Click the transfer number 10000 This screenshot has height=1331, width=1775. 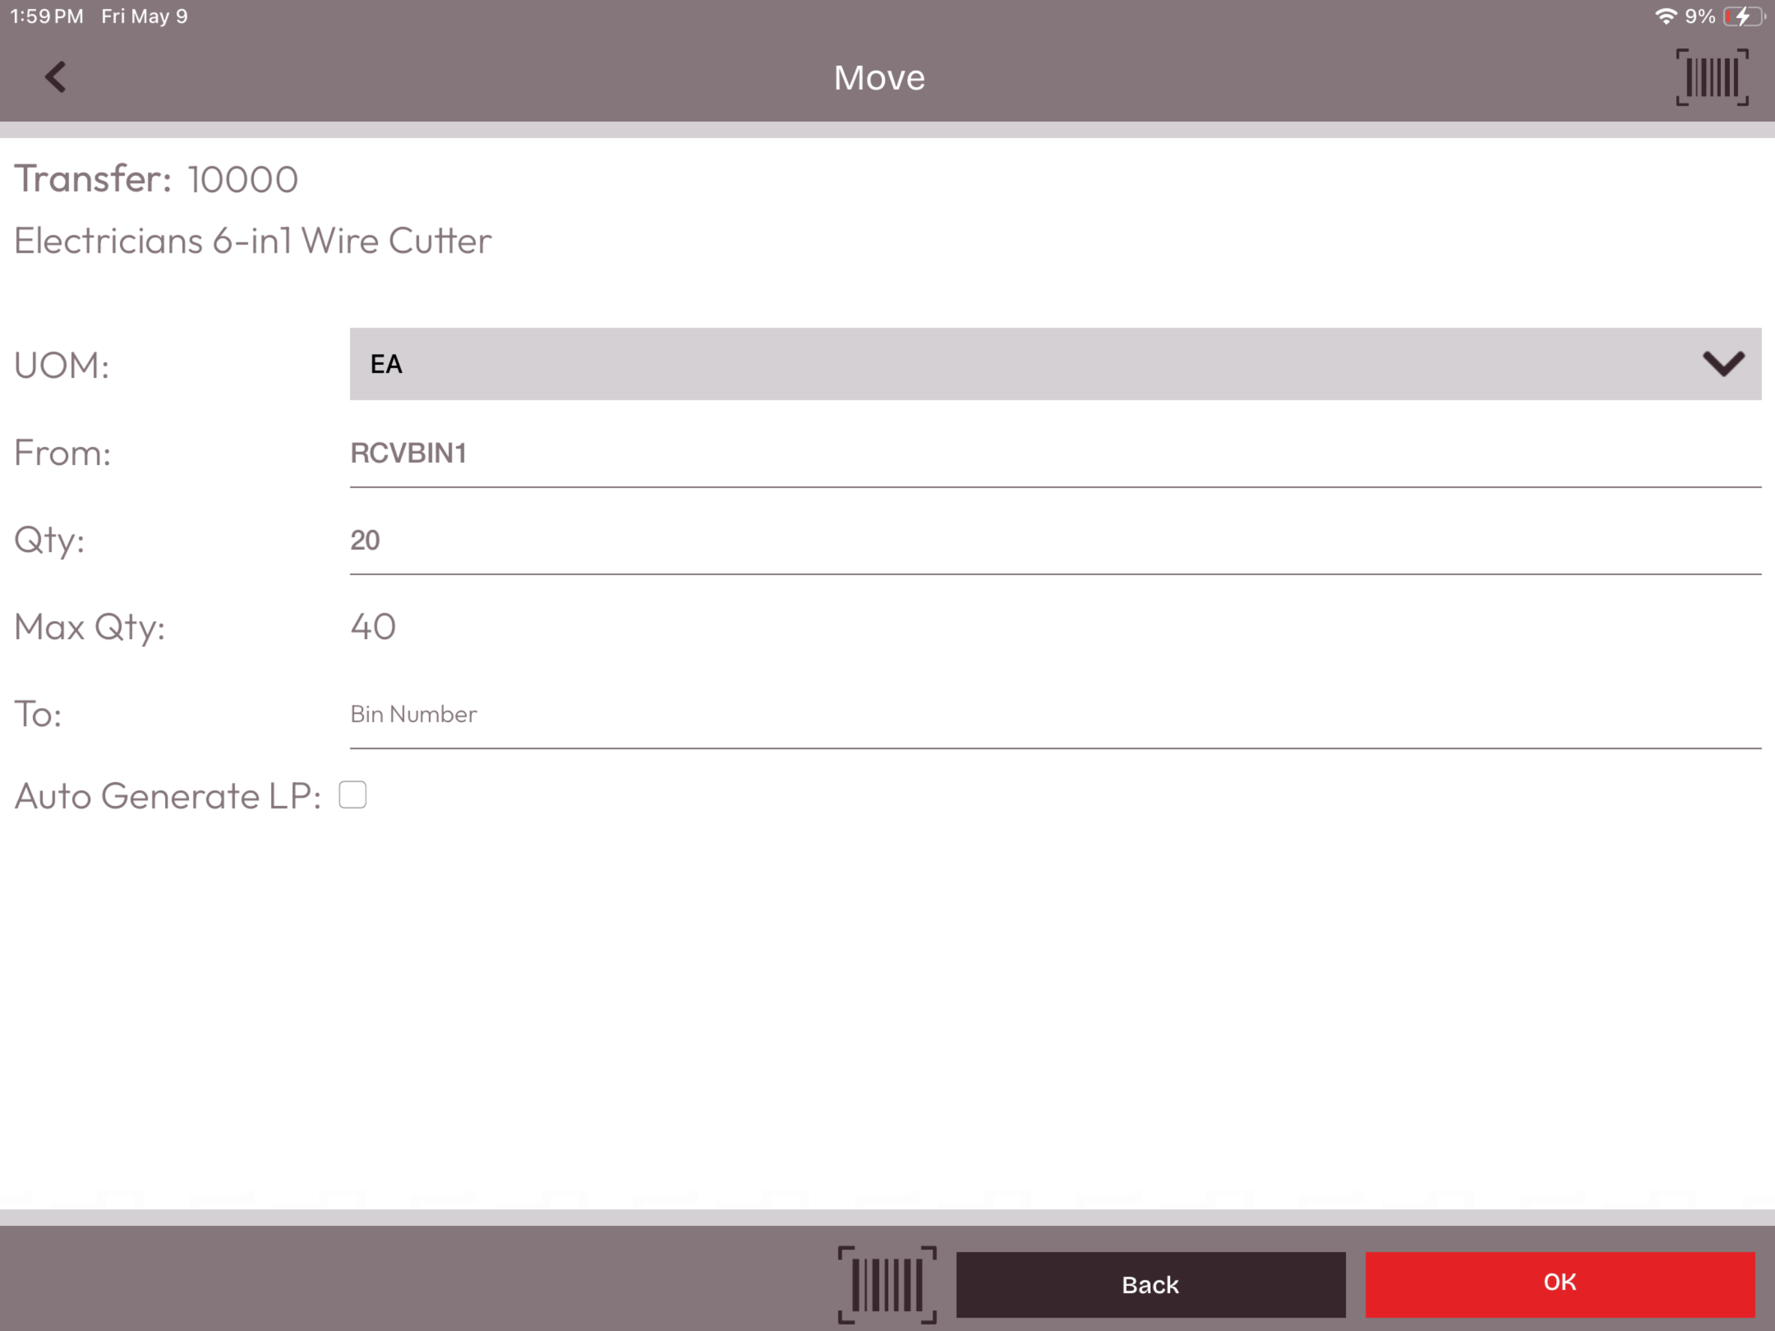(x=243, y=179)
